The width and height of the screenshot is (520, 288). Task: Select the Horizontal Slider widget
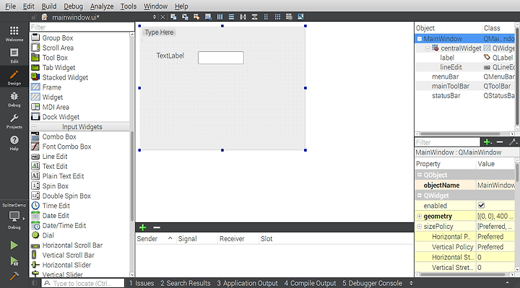click(x=66, y=265)
